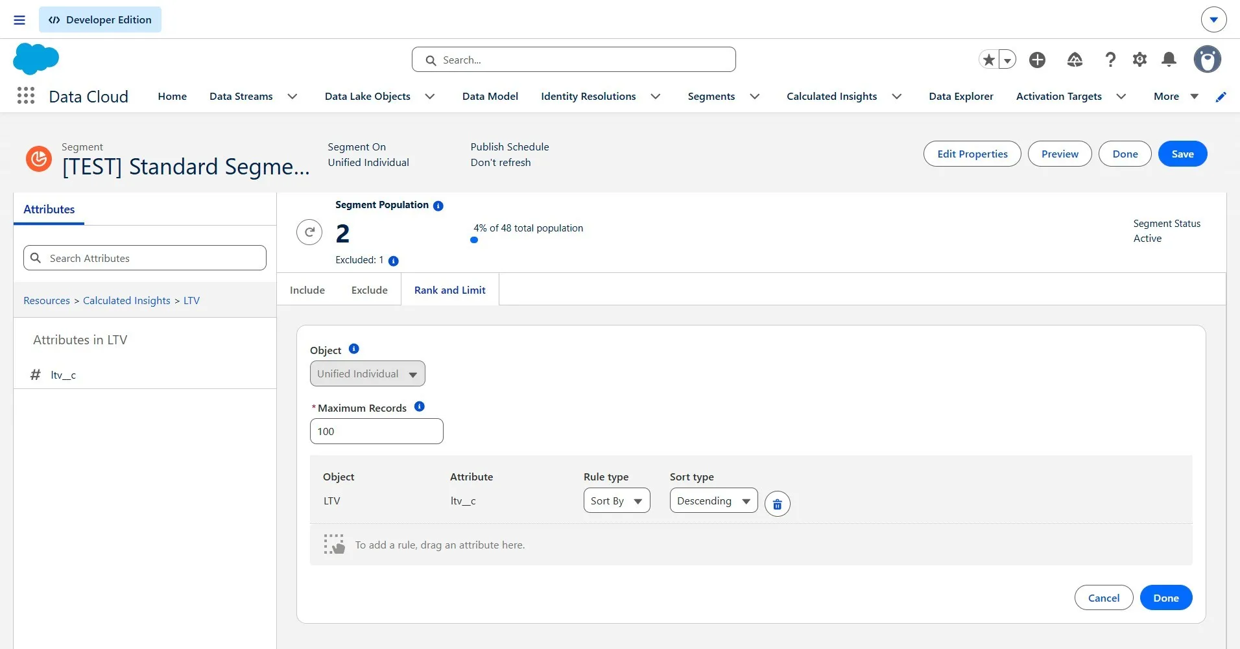Open the Descending sort type dropdown
This screenshot has width=1240, height=649.
point(714,501)
